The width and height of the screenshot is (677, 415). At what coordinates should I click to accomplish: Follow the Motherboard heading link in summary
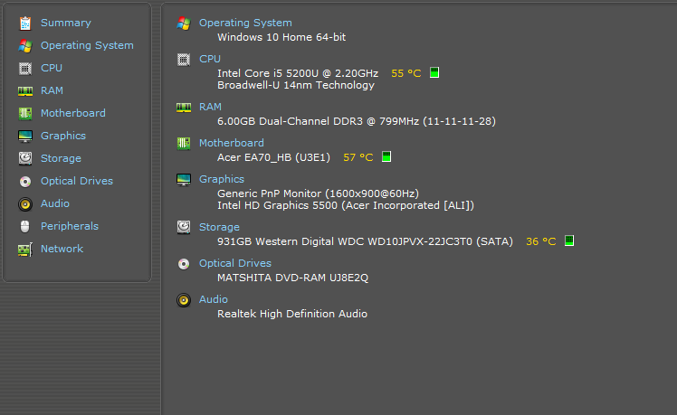(231, 143)
